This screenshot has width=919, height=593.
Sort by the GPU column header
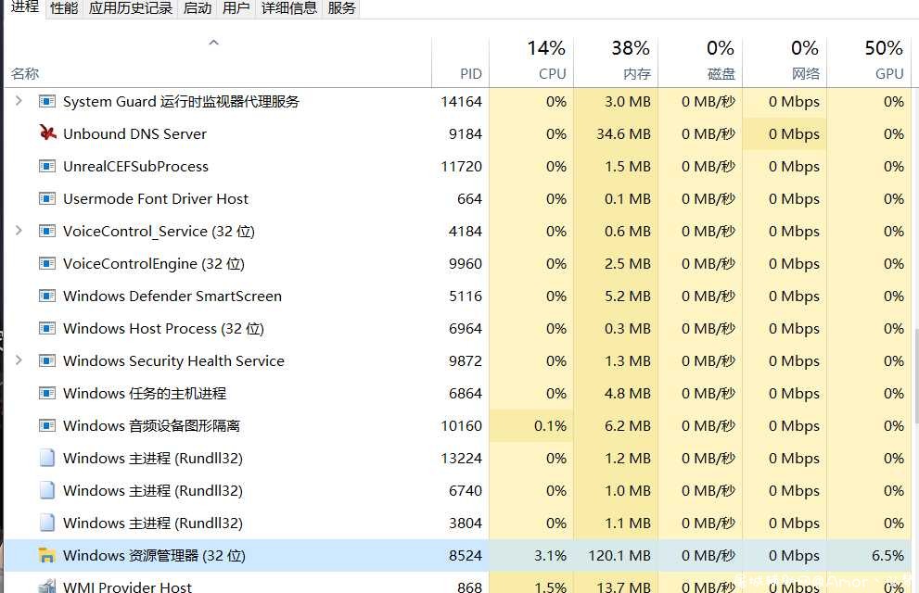[x=869, y=59]
